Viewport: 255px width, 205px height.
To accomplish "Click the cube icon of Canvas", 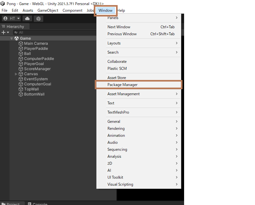I will pyautogui.click(x=21, y=74).
